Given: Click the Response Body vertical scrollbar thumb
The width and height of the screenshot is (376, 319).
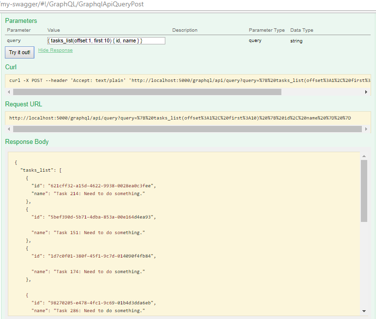Looking at the screenshot, I should coord(364,190).
